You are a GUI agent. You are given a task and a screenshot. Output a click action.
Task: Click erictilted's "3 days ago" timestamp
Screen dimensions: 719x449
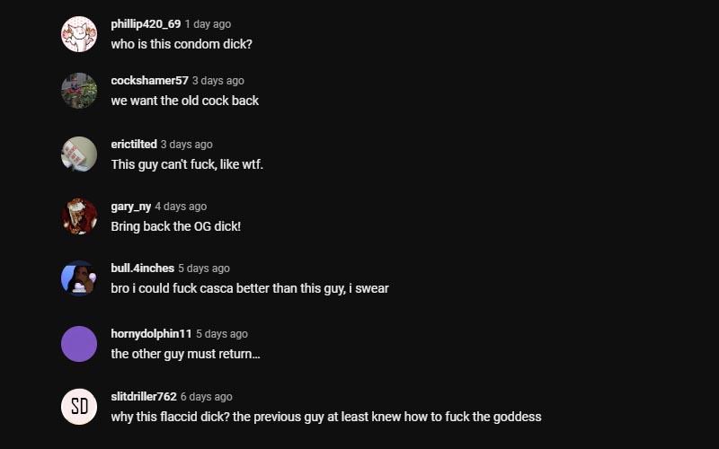(x=187, y=145)
